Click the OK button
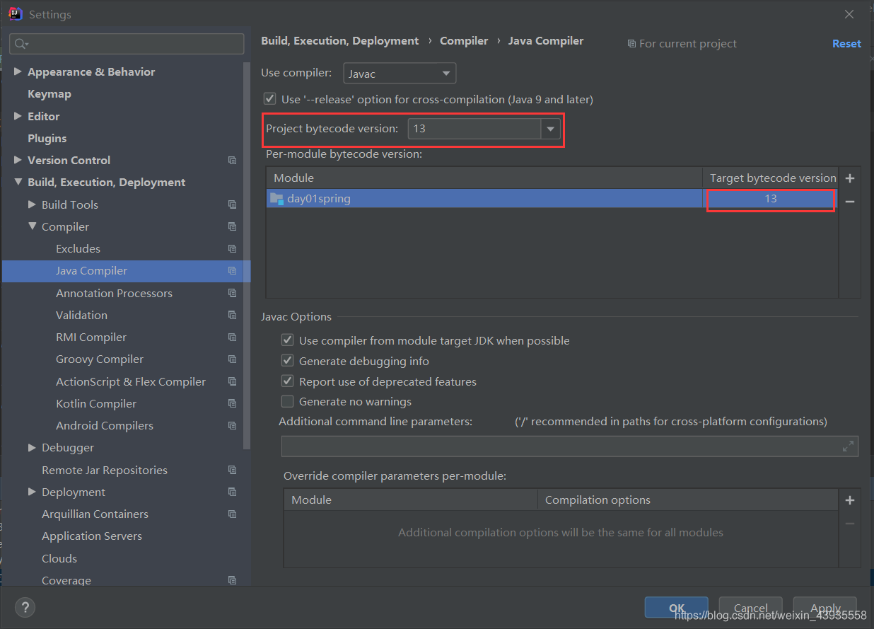The image size is (874, 629). (x=677, y=608)
